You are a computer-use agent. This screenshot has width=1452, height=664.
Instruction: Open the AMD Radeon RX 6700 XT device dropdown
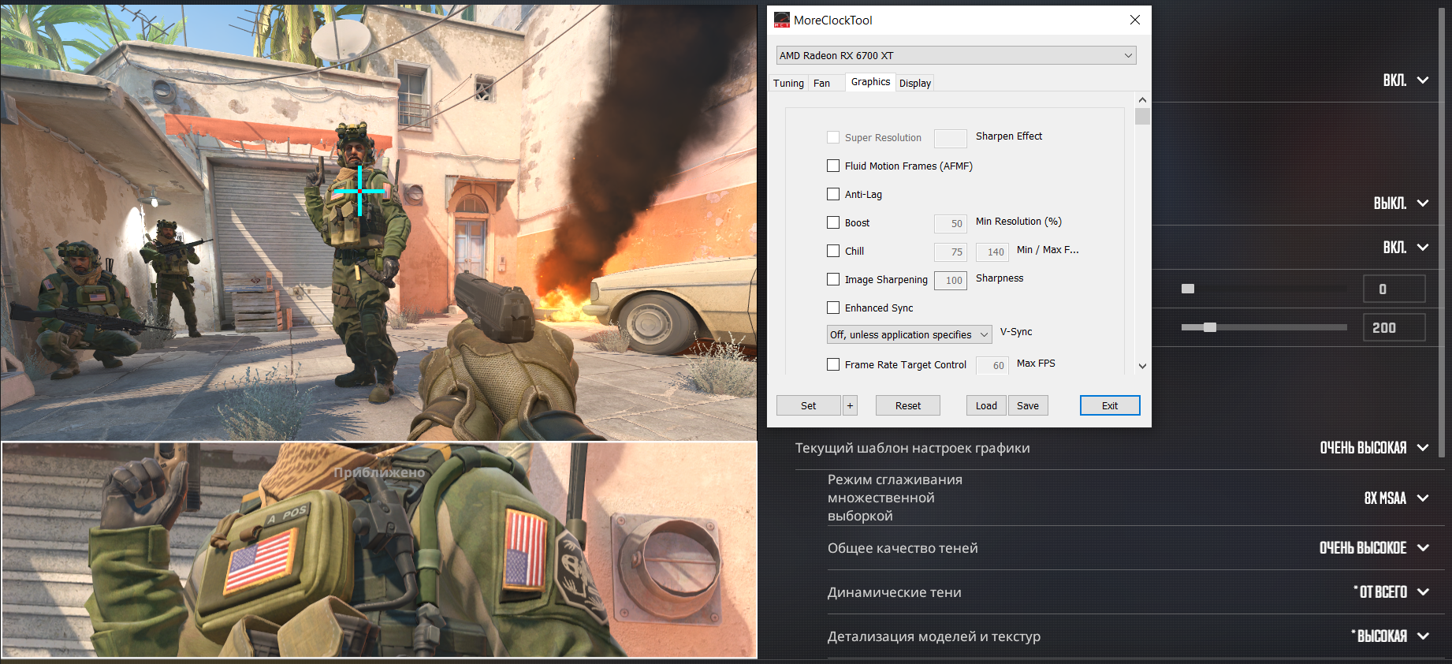tap(956, 55)
